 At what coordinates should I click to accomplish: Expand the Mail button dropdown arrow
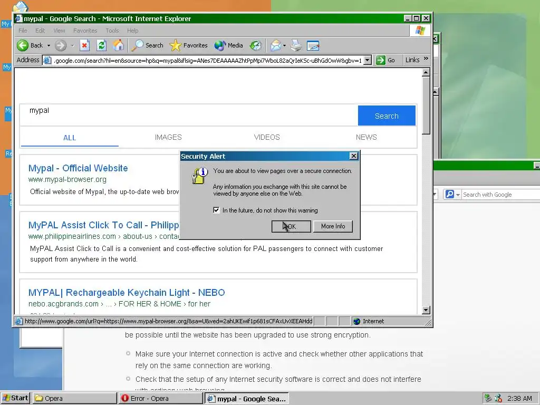tap(284, 45)
